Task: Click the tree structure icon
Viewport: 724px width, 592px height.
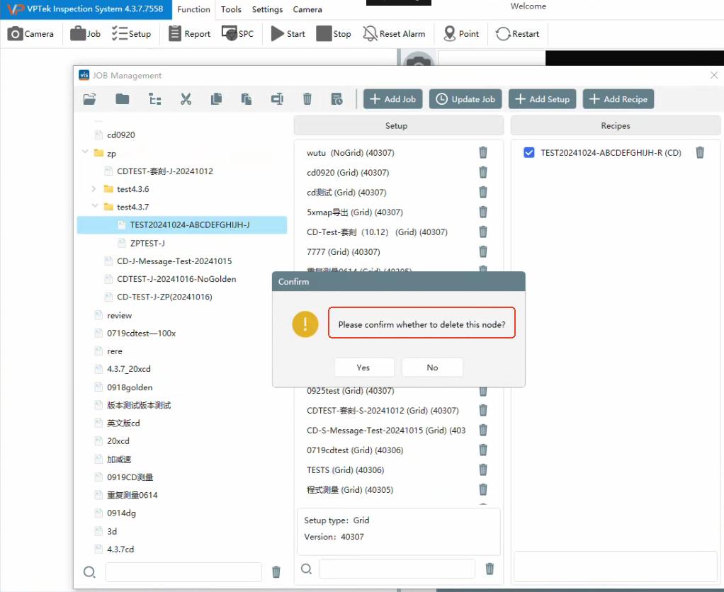Action: (154, 98)
